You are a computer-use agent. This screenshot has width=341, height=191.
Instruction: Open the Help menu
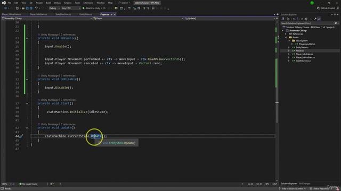[x=110, y=3]
